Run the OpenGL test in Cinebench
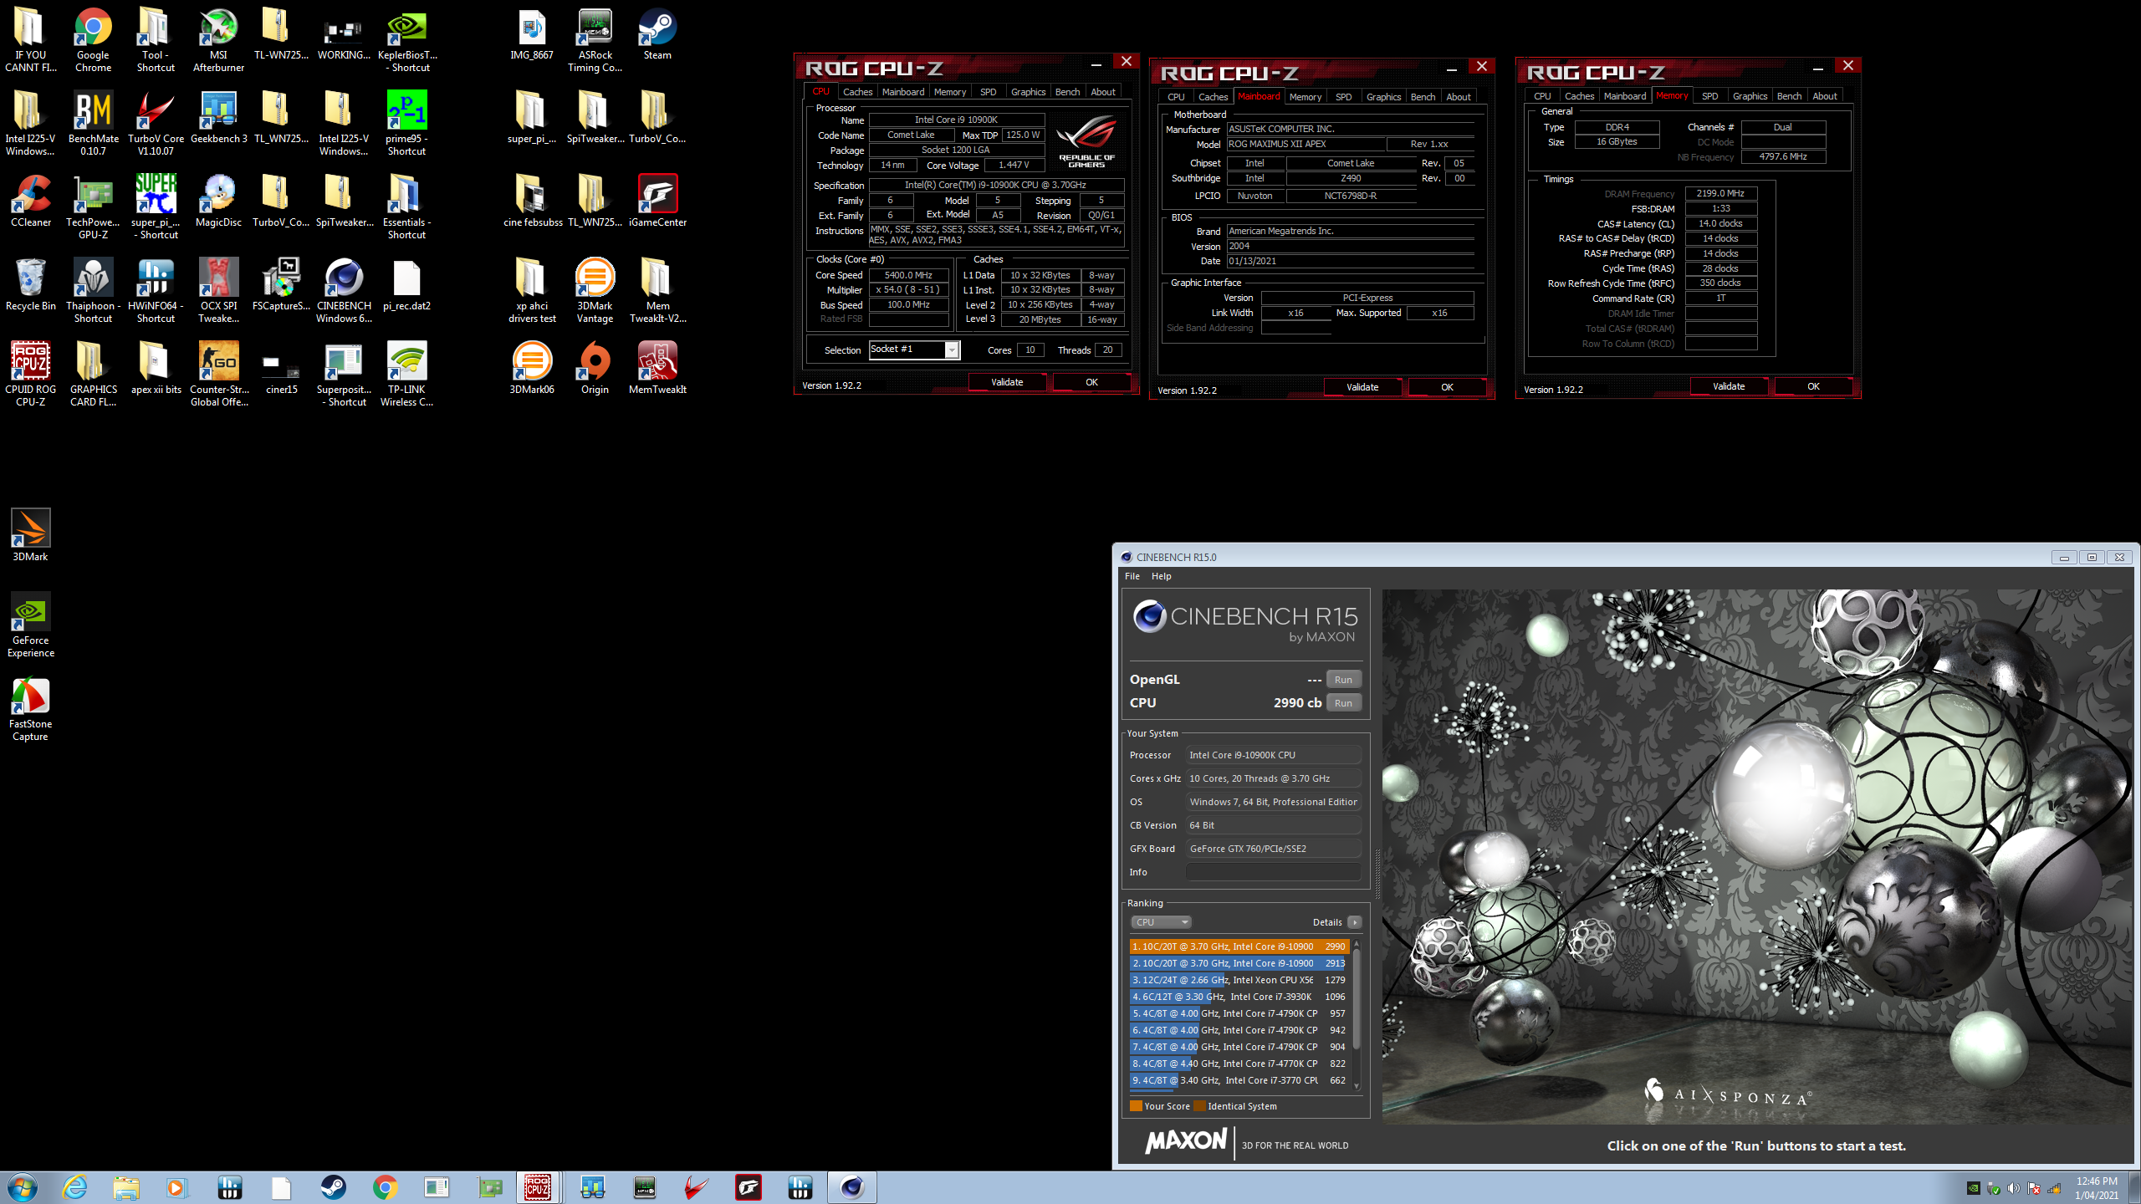Image resolution: width=2141 pixels, height=1204 pixels. [1343, 680]
